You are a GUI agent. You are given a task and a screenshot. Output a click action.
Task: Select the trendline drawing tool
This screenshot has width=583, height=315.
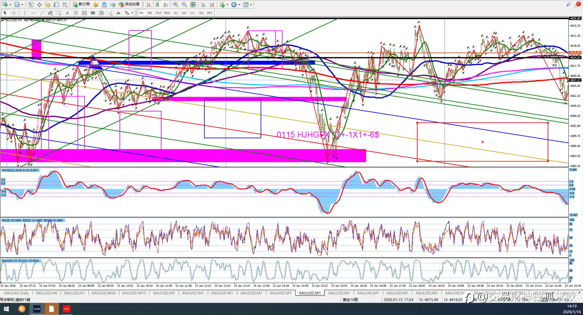[x=42, y=13]
